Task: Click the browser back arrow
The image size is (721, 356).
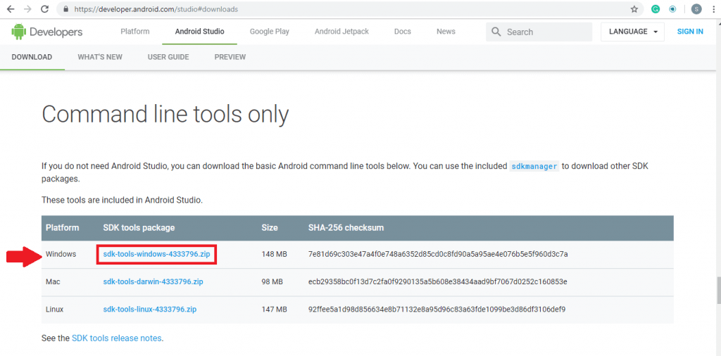Action: pyautogui.click(x=10, y=9)
